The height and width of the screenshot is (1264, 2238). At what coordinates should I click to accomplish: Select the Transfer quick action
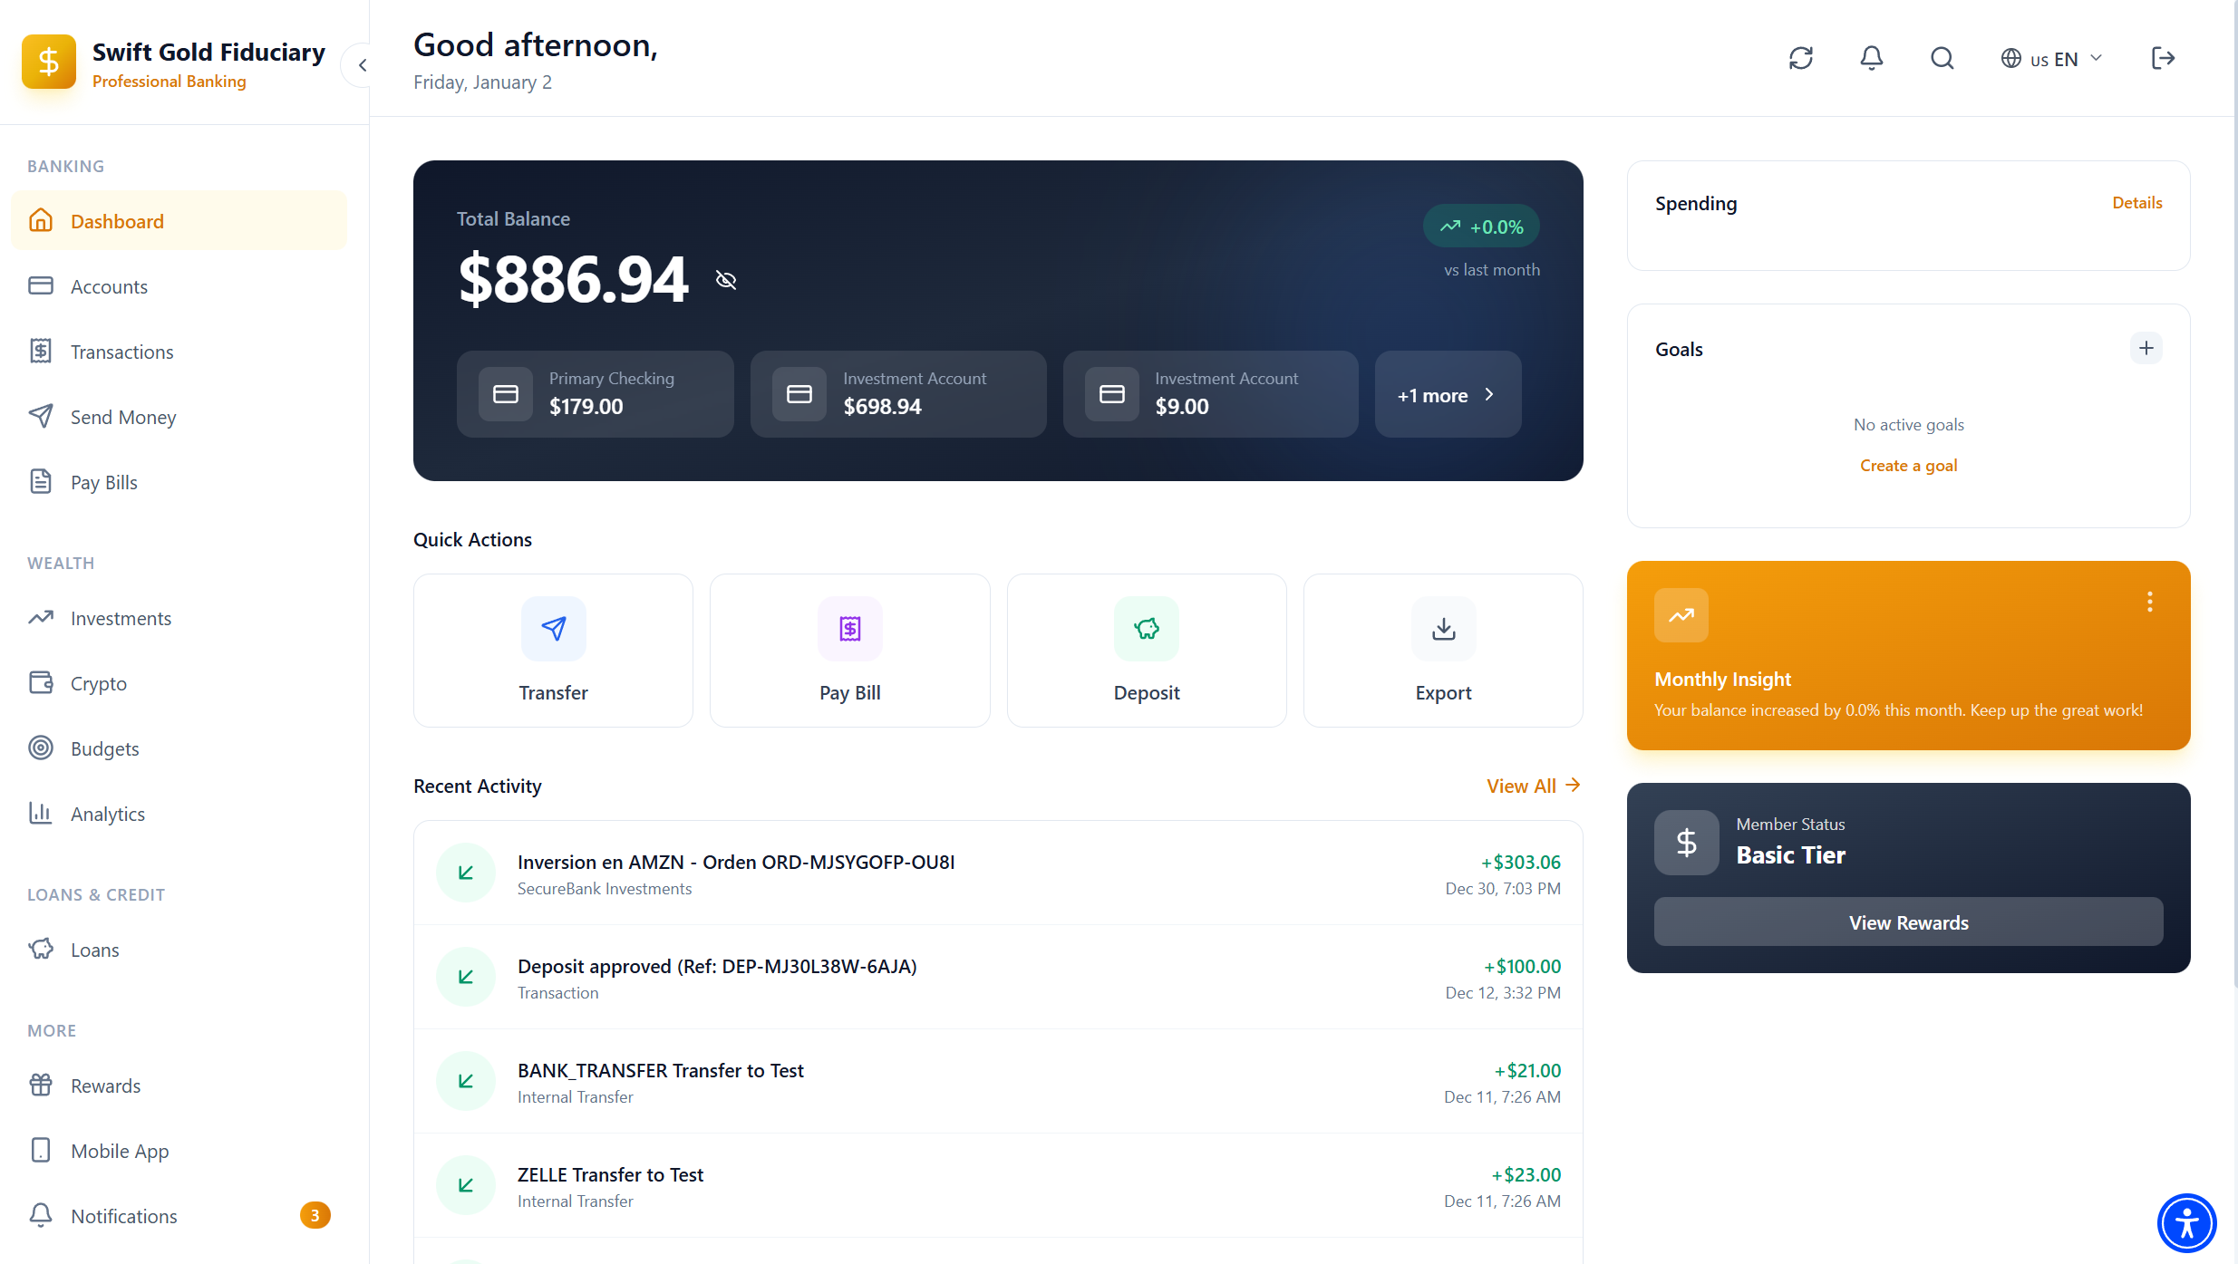pyautogui.click(x=552, y=650)
